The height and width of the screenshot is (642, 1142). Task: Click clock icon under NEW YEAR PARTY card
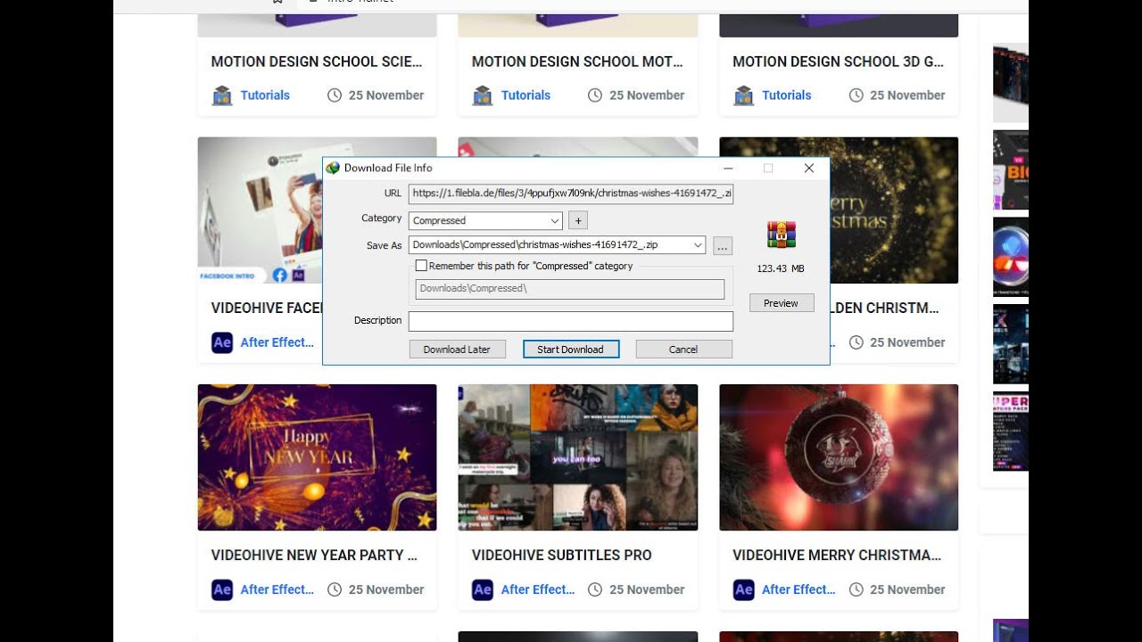coord(335,589)
